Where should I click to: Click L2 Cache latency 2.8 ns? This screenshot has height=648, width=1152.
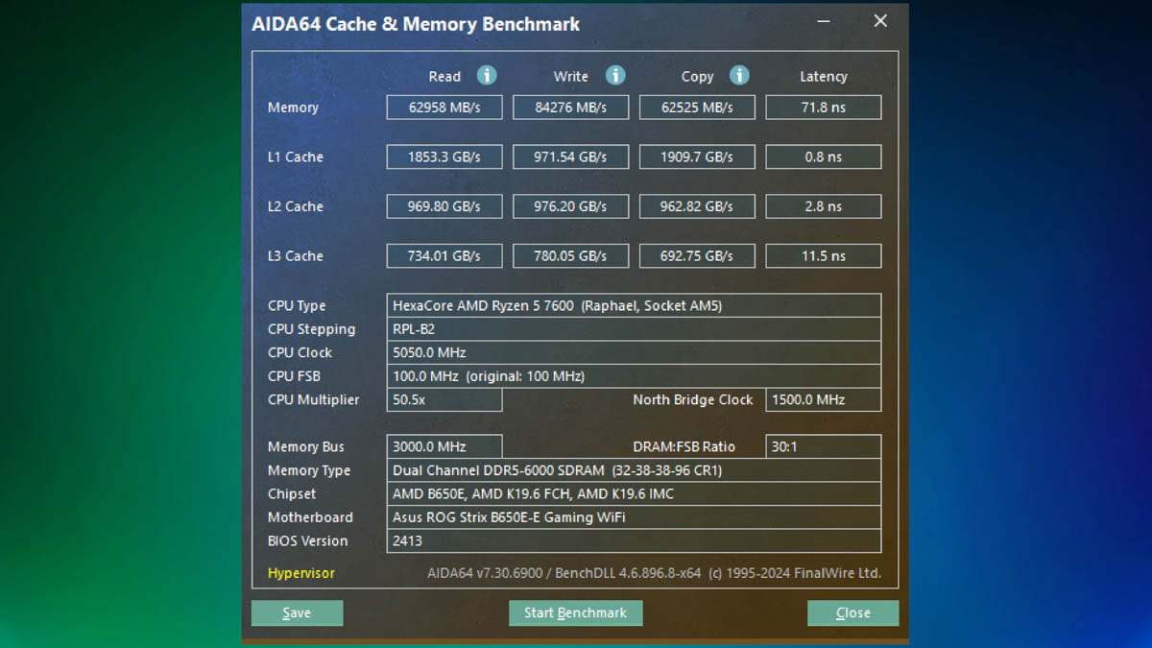click(x=824, y=206)
